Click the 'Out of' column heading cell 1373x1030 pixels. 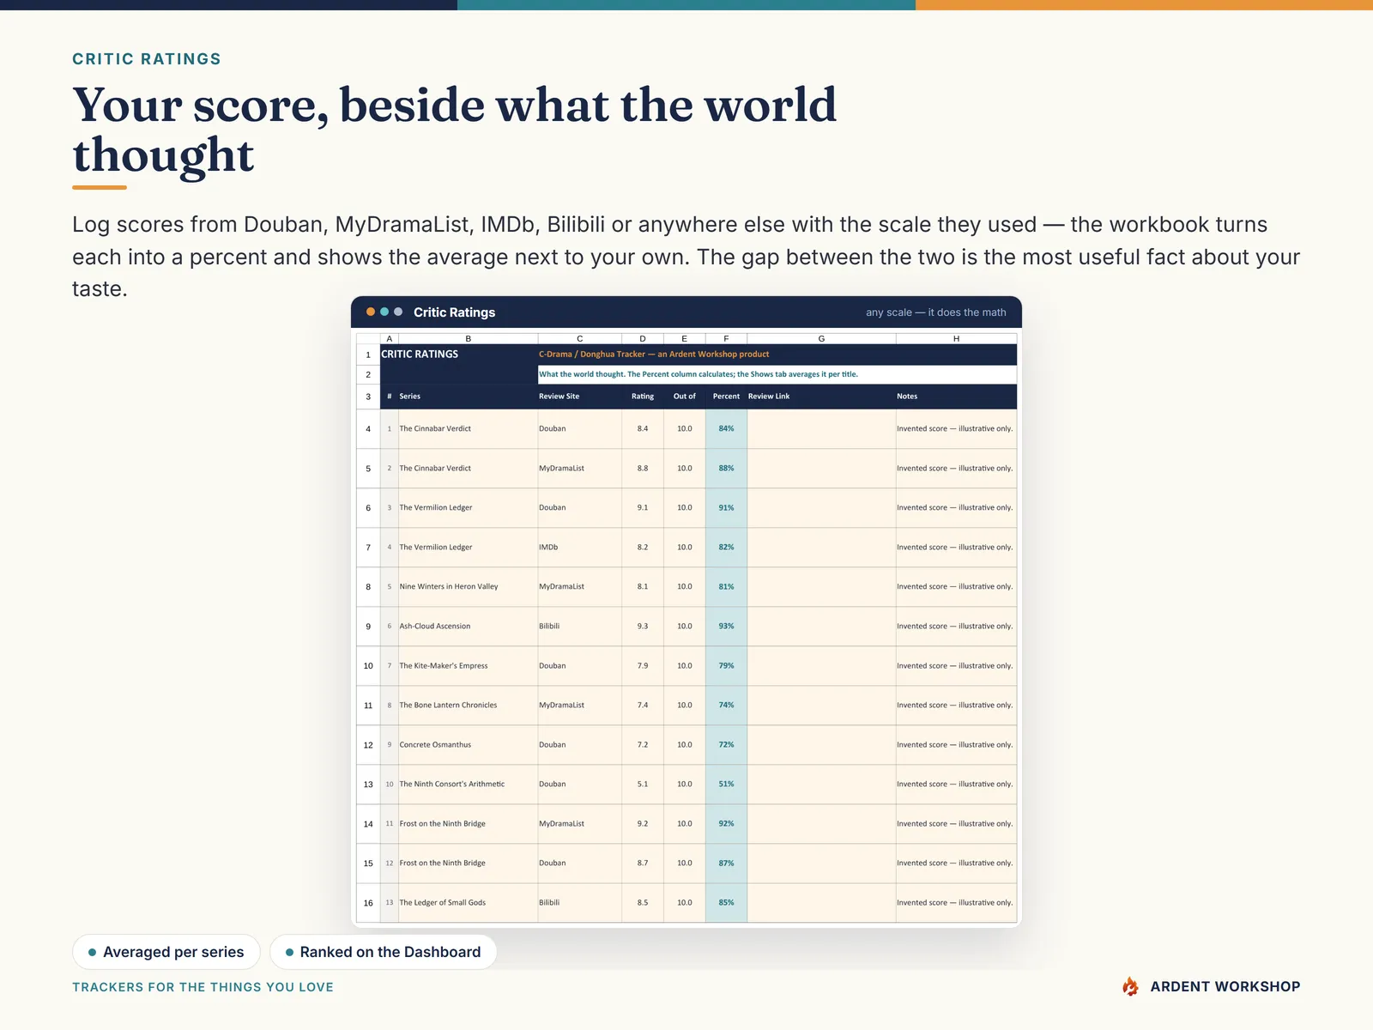[685, 397]
